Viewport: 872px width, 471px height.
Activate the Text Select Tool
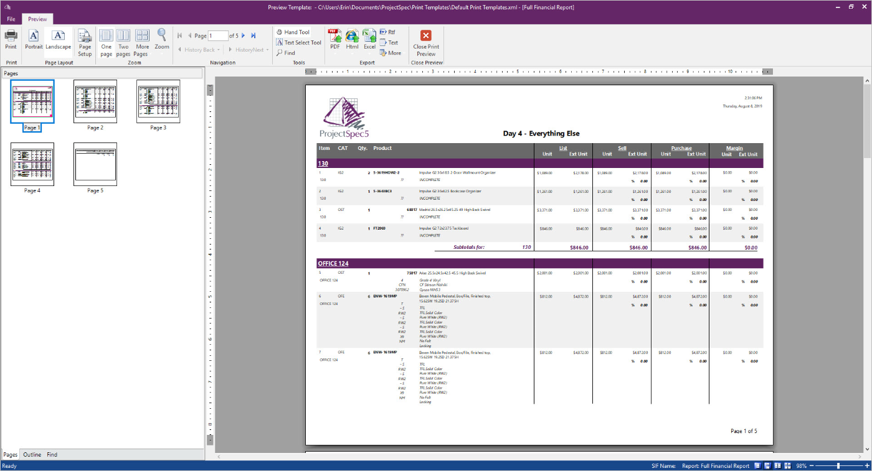point(298,42)
